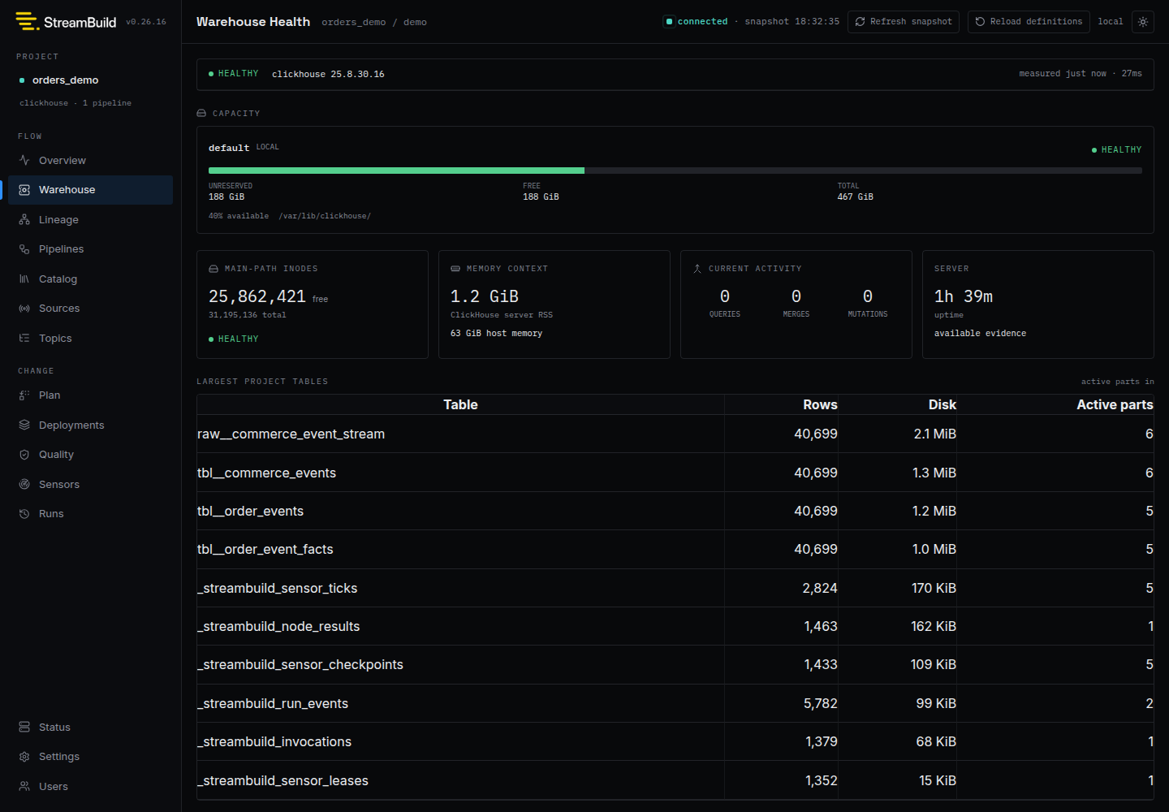Select _streambuild_sensor_ticks table name
The image size is (1169, 812).
point(277,588)
